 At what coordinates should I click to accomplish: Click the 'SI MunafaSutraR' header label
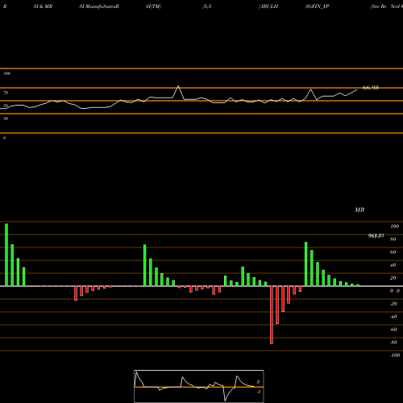point(99,6)
